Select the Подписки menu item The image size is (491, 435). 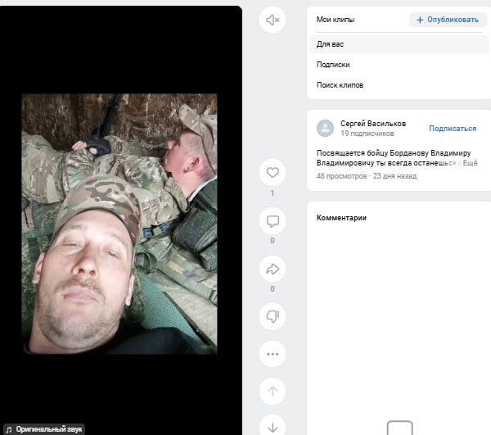(333, 65)
